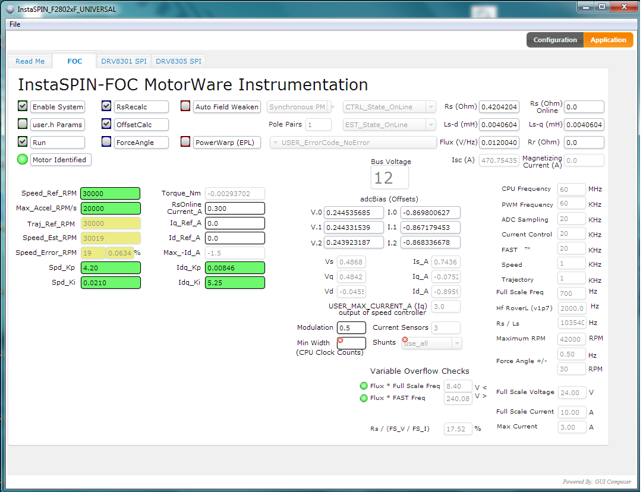Check the user.h Params checkbox
The image size is (643, 492).
tap(22, 124)
